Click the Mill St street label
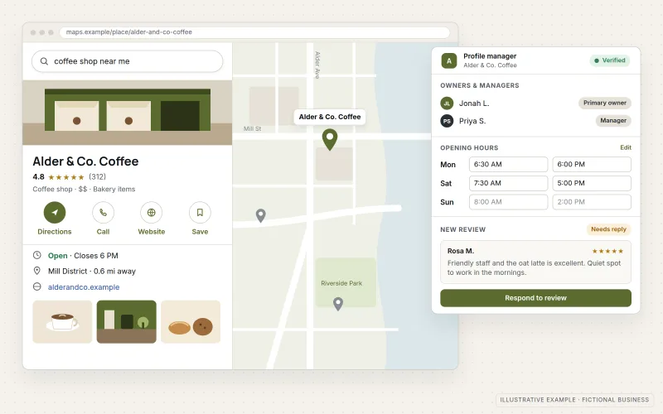This screenshot has width=663, height=414. [253, 128]
